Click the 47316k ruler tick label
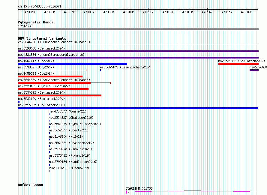The height and width of the screenshot is (195, 267). [246, 12]
